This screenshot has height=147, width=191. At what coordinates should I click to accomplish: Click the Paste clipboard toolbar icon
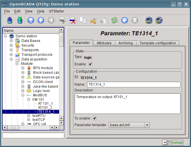(x=103, y=20)
